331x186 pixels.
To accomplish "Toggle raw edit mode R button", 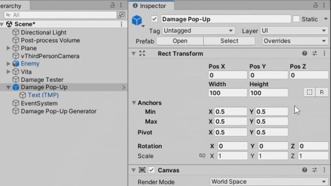I will (322, 92).
